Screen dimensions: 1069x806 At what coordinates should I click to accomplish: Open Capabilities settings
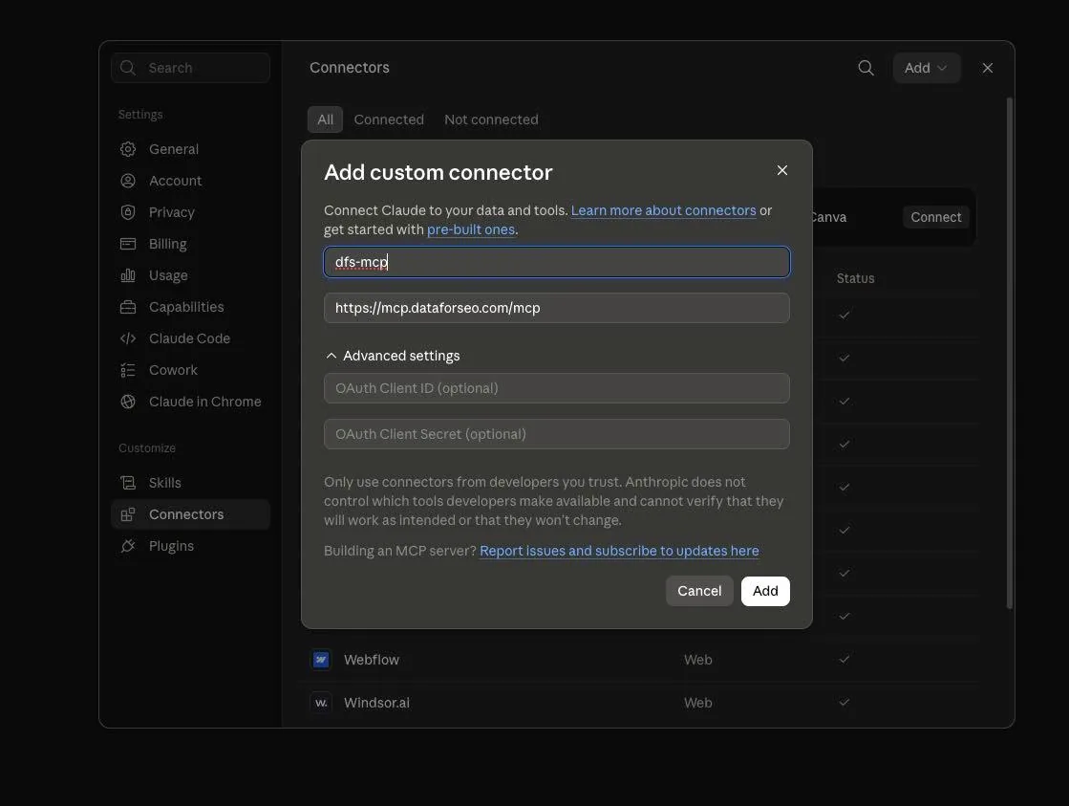(x=190, y=306)
